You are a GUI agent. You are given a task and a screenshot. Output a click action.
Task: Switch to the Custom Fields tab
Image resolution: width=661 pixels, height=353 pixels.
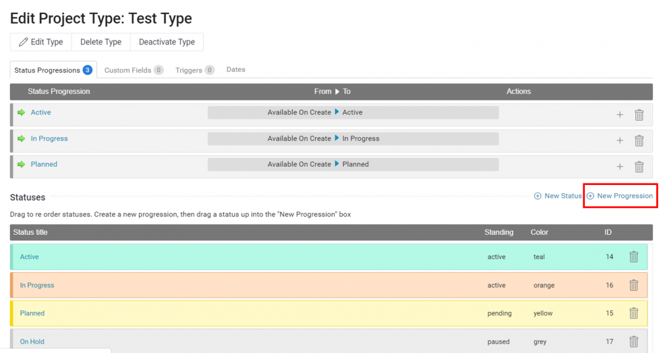(x=133, y=70)
